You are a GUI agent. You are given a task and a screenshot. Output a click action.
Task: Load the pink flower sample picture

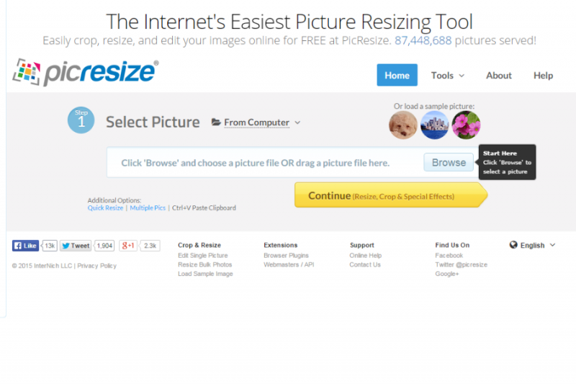coord(466,125)
